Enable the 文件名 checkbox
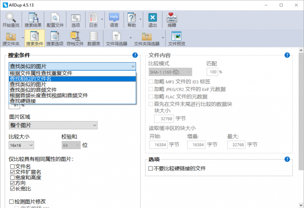 12,166
